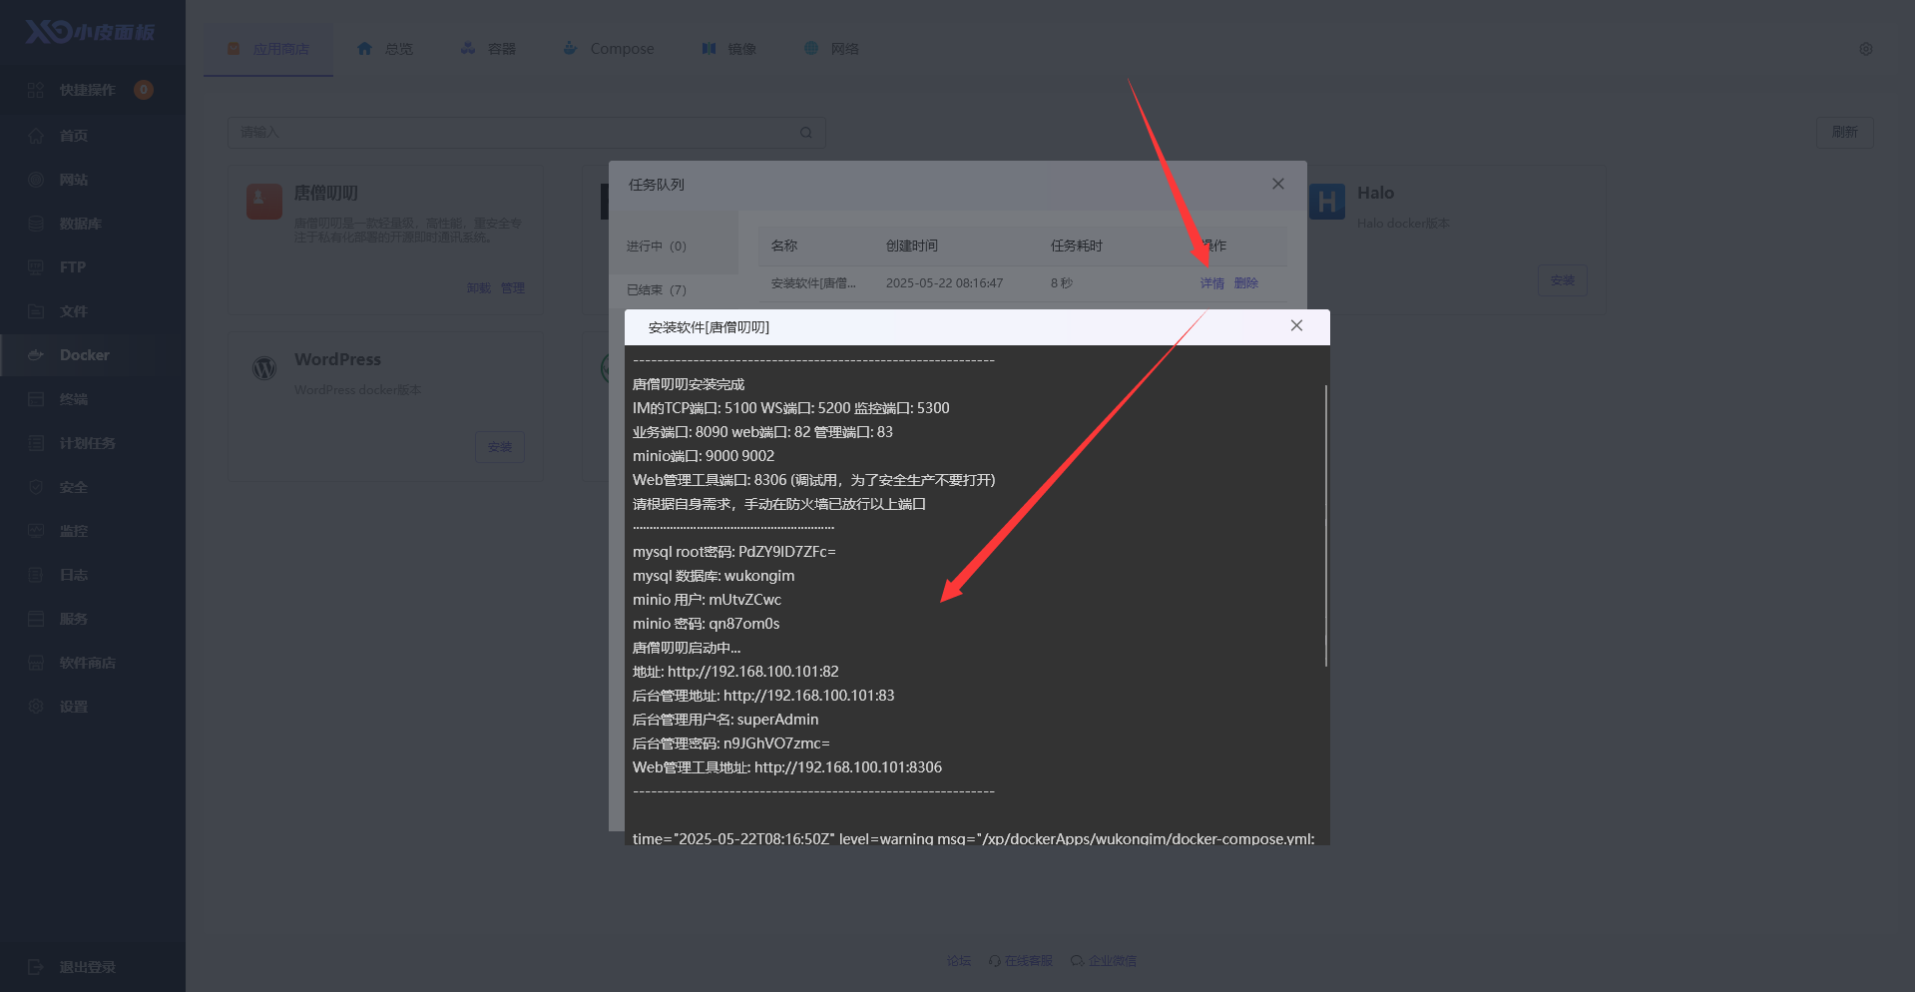This screenshot has width=1915, height=992.
Task: Open the 文件 file manager icon
Action: tap(36, 311)
